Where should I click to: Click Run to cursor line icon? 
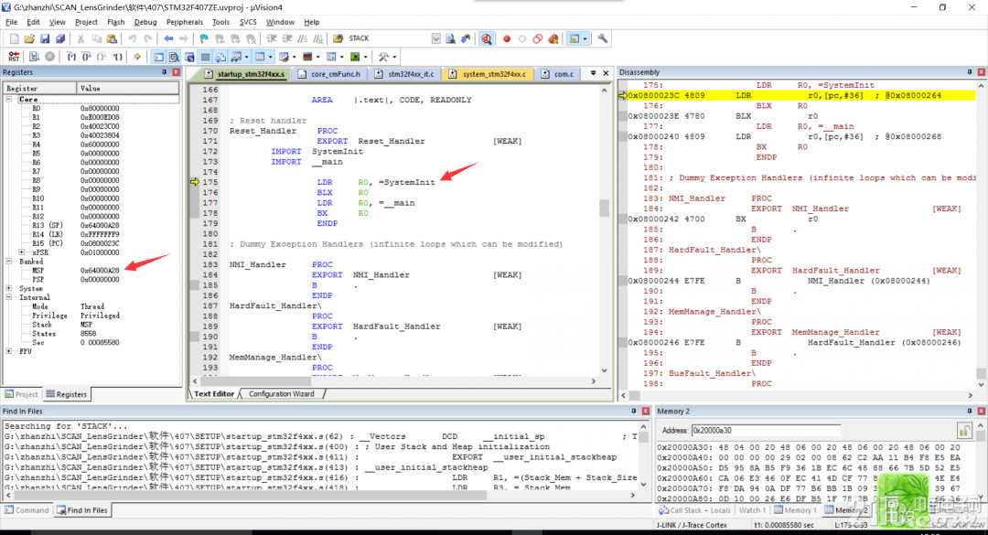pos(117,57)
